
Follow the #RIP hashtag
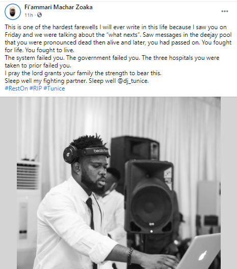[x=36, y=88]
